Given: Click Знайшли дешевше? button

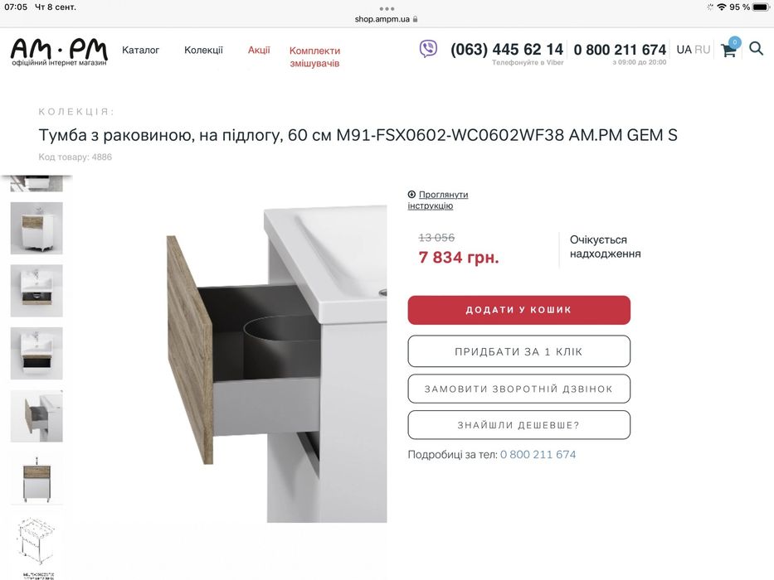Looking at the screenshot, I should click(x=518, y=424).
